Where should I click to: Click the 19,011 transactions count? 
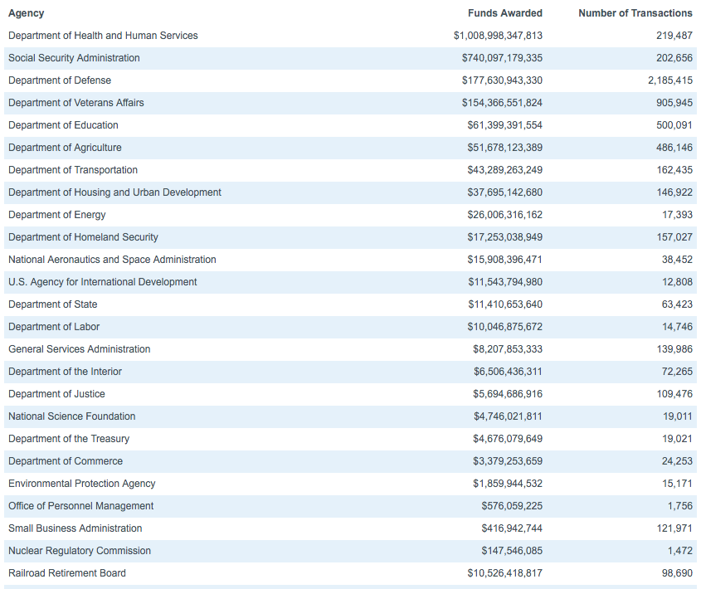pyautogui.click(x=678, y=416)
